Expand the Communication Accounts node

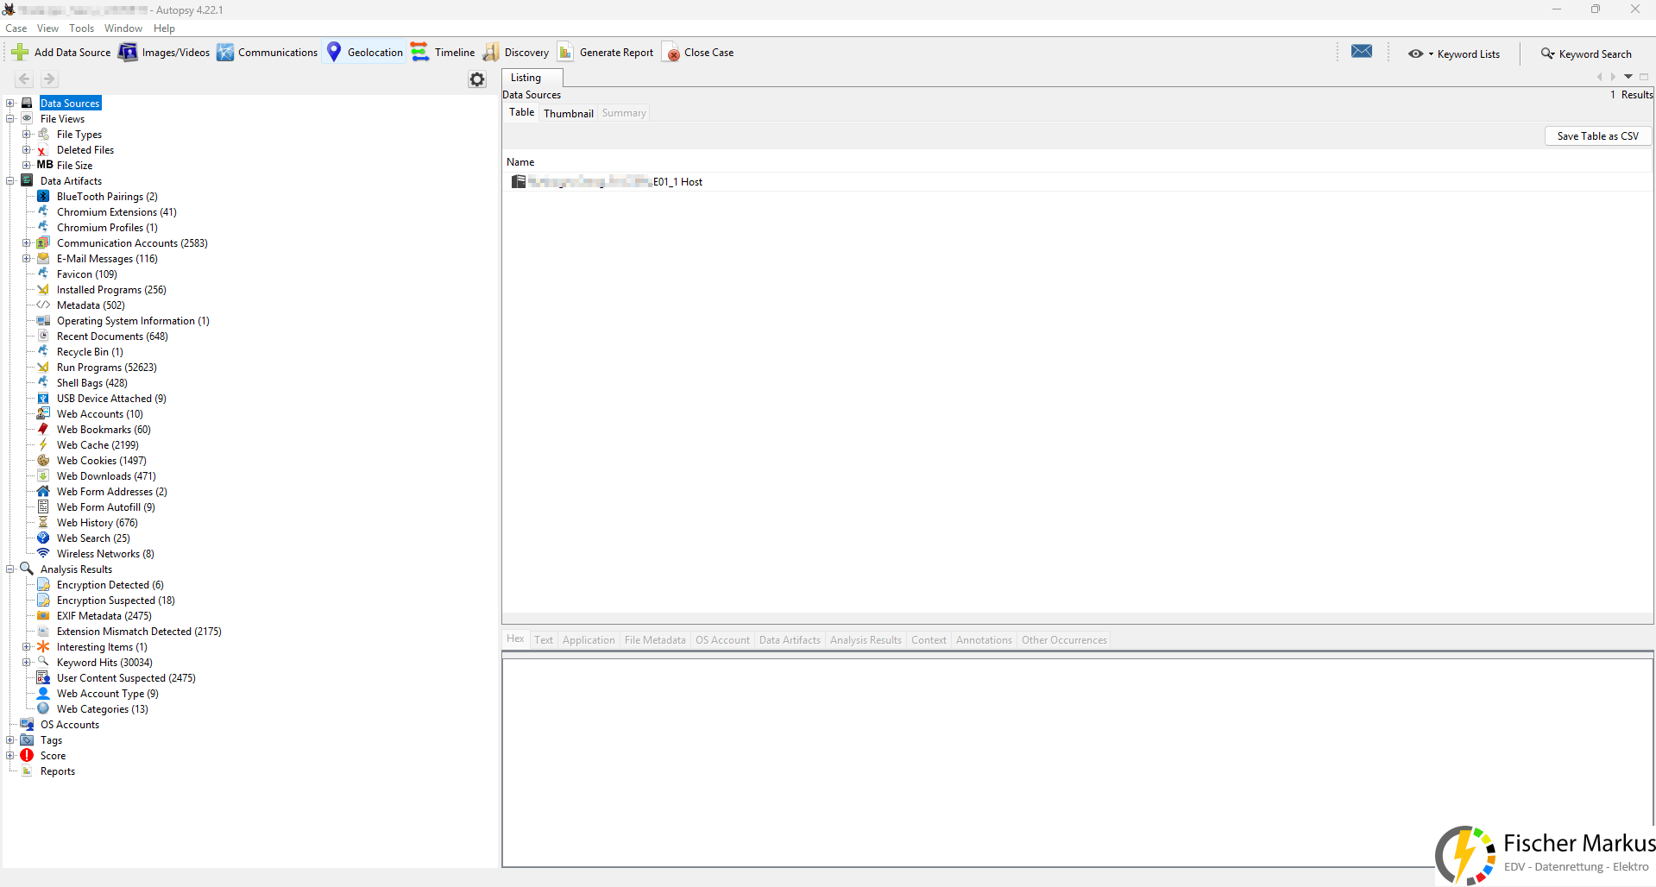pyautogui.click(x=27, y=243)
